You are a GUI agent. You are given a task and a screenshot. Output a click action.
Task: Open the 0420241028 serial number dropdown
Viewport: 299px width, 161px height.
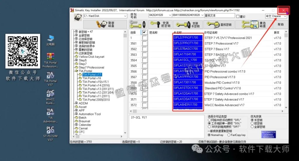click(x=170, y=15)
